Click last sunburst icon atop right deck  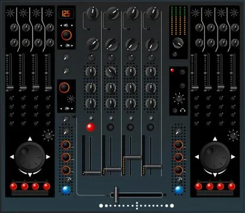pyautogui.click(x=234, y=13)
